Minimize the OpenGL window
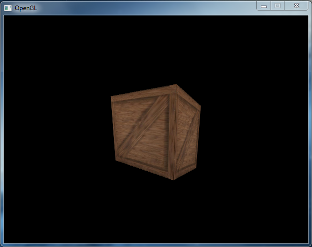The image size is (312, 247). 264,6
